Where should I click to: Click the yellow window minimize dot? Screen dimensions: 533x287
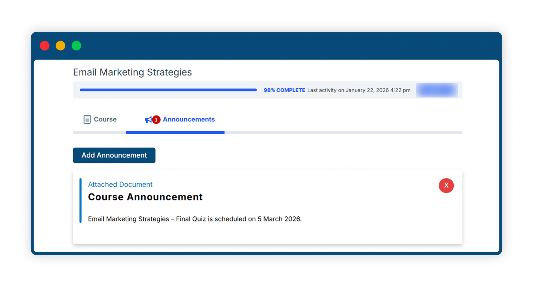(x=60, y=46)
